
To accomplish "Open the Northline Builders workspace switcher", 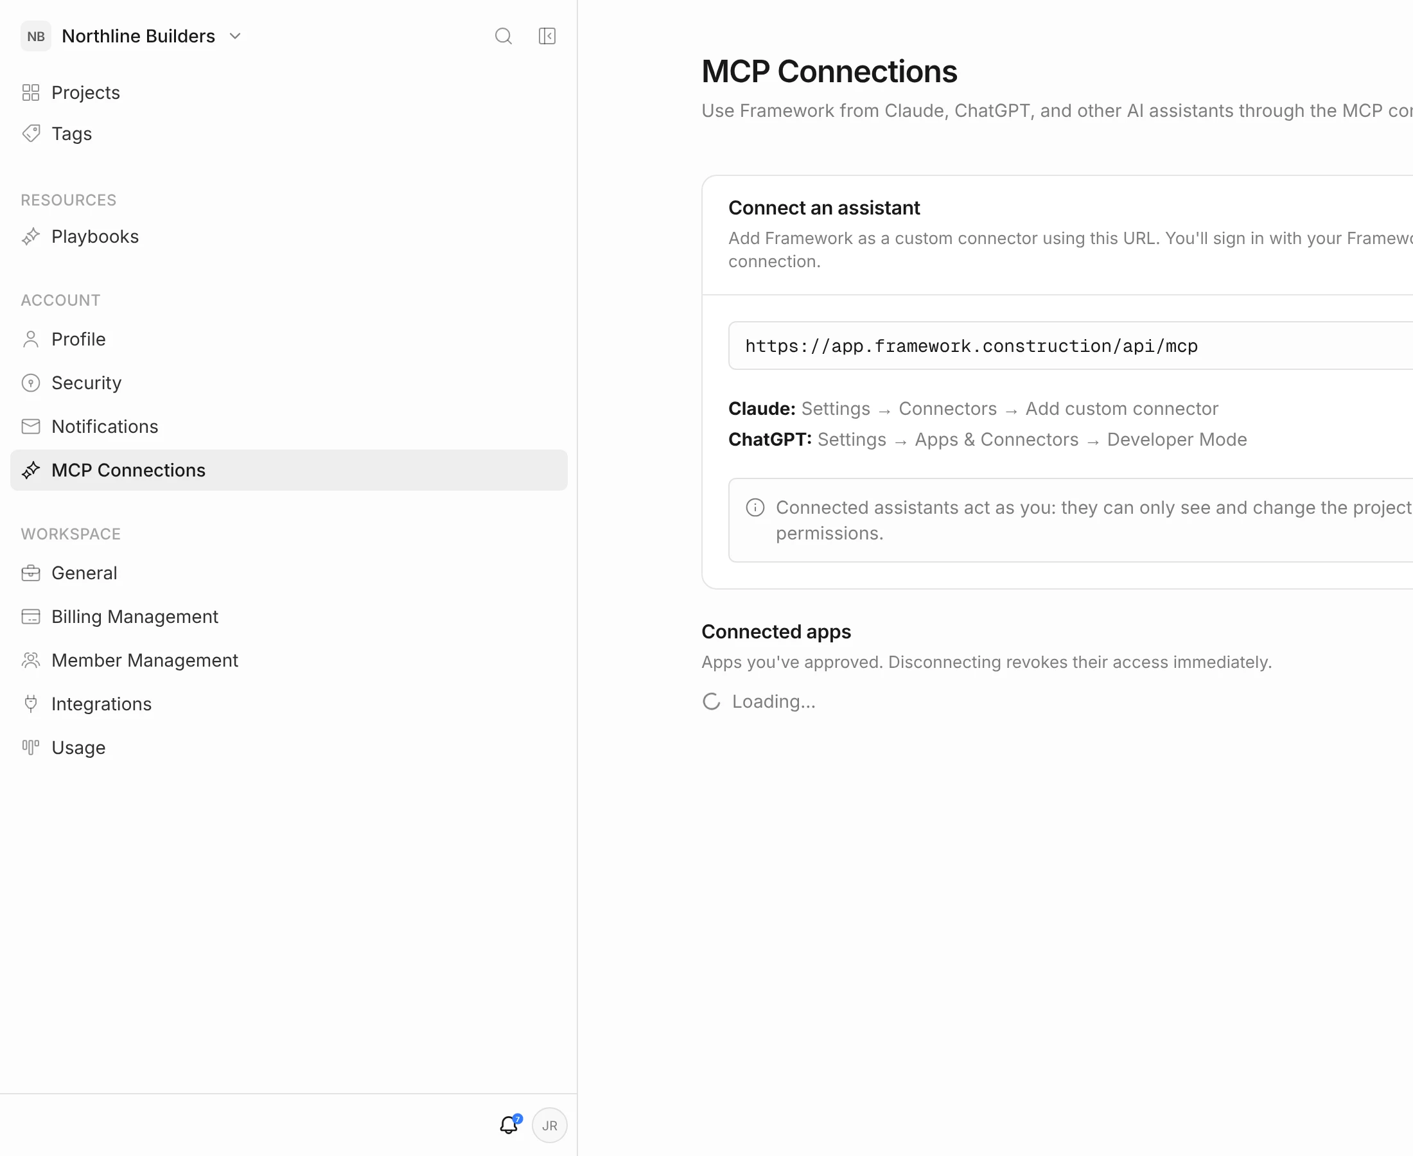I will (132, 36).
